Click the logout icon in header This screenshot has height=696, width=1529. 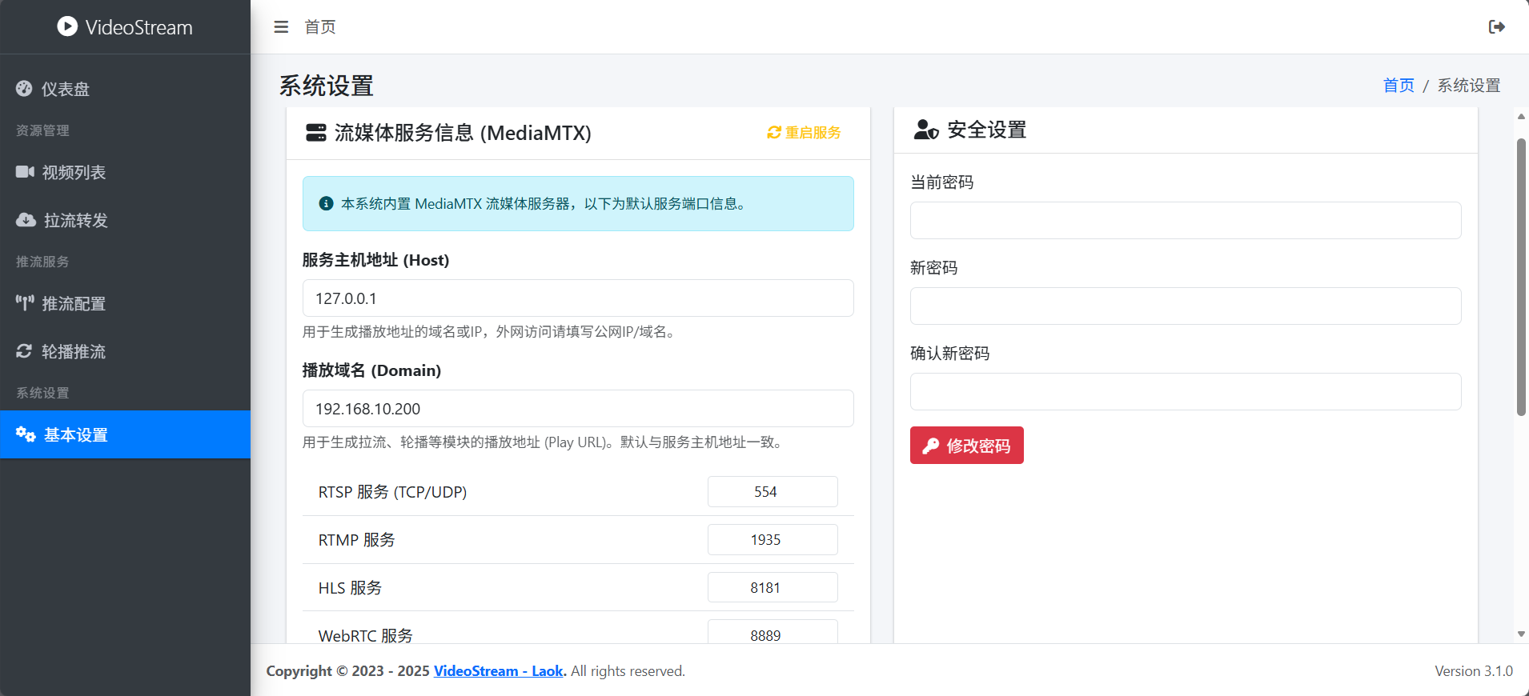coord(1496,27)
